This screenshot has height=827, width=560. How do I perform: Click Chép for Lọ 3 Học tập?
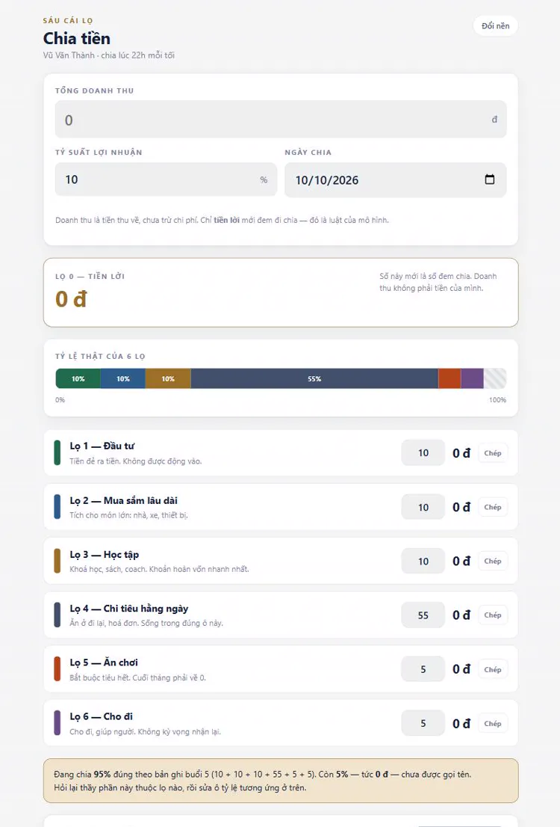(x=493, y=561)
